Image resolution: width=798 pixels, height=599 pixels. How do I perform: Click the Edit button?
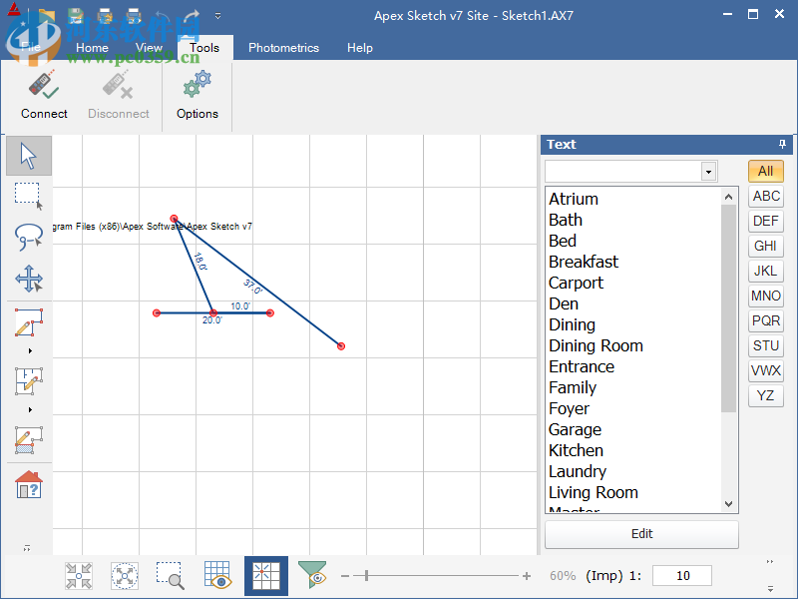coord(641,534)
